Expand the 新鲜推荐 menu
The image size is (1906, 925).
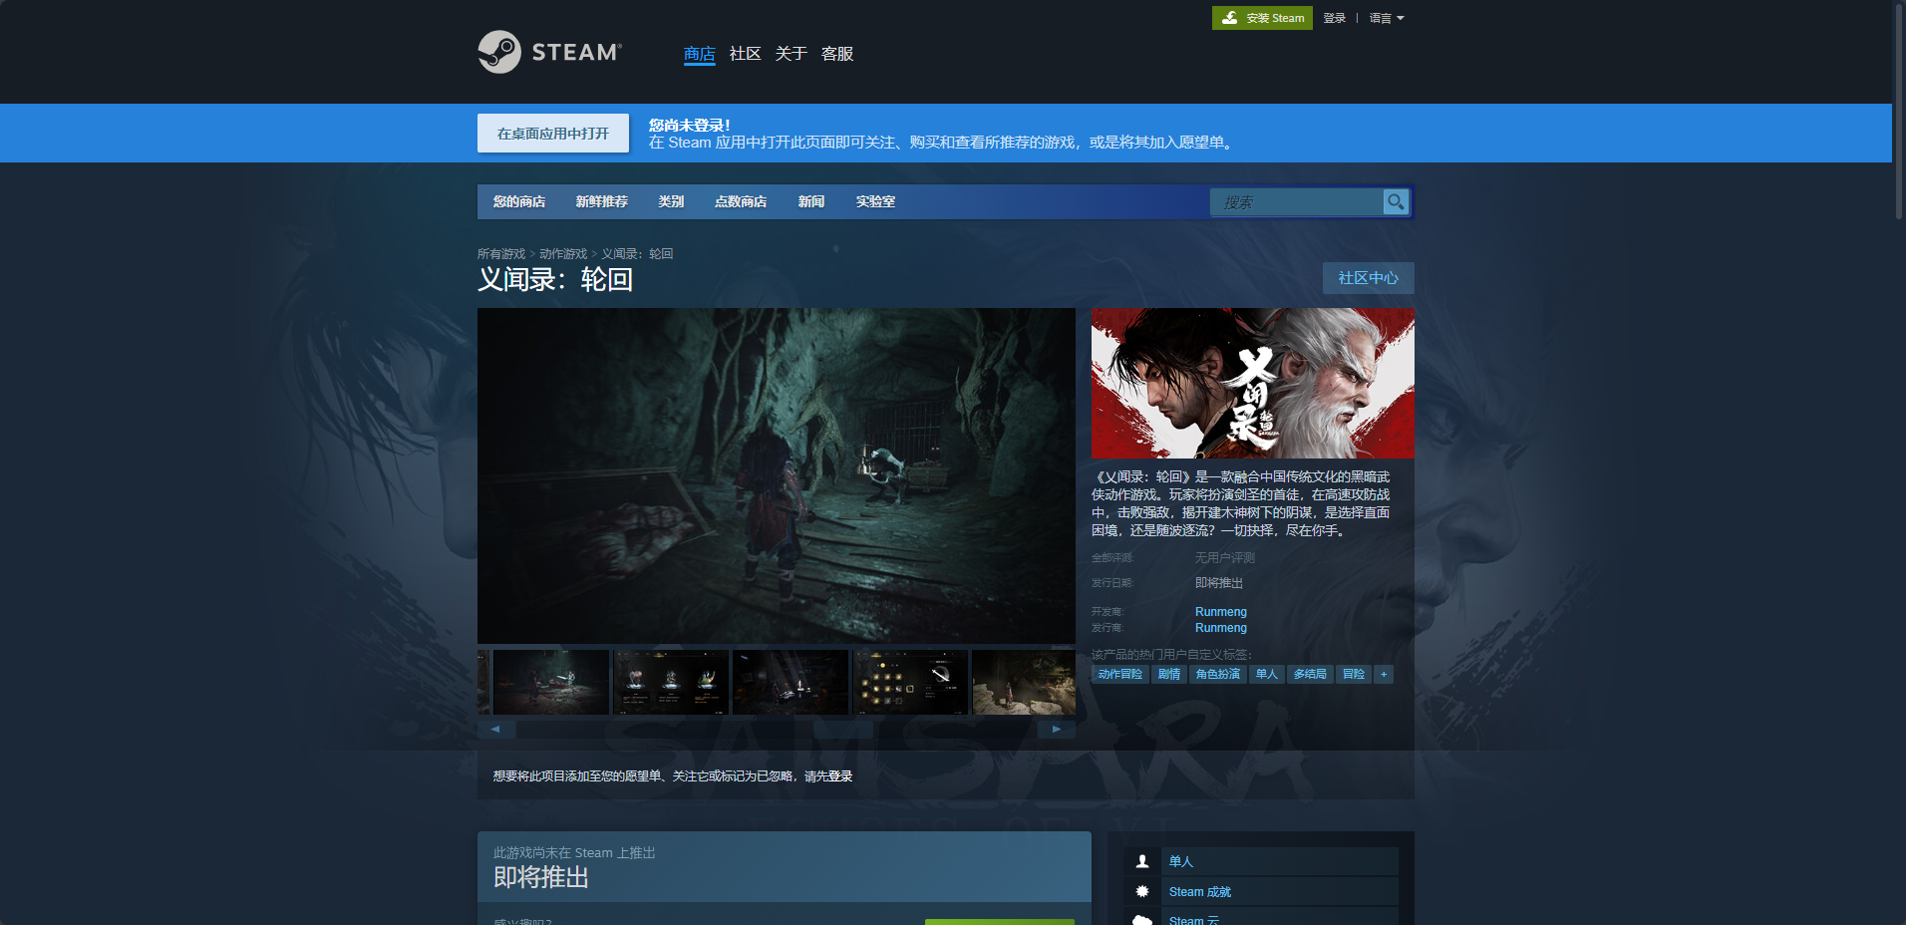tap(602, 201)
